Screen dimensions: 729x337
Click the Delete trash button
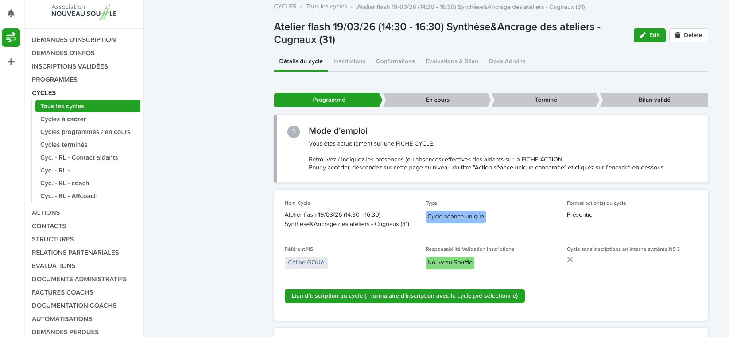(688, 35)
